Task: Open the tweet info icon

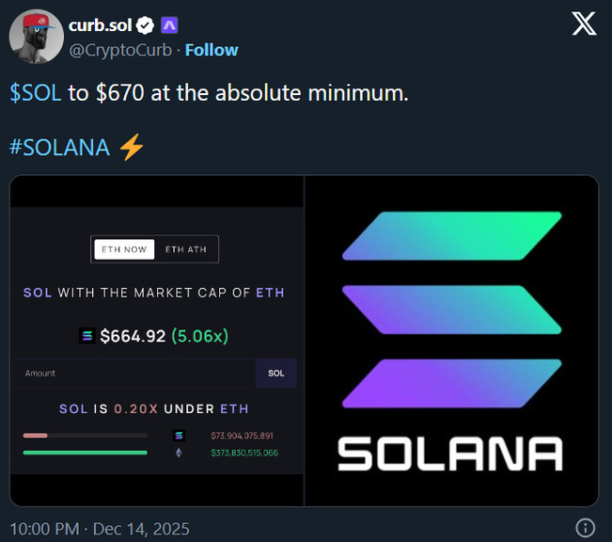Action: coord(585,527)
